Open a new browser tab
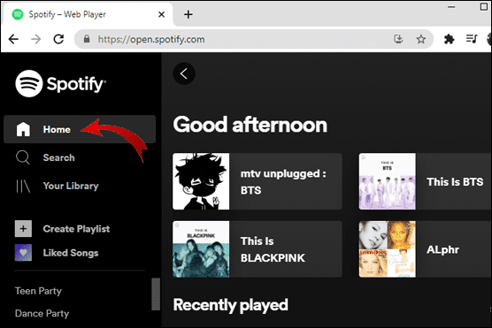The image size is (492, 328). [x=188, y=14]
